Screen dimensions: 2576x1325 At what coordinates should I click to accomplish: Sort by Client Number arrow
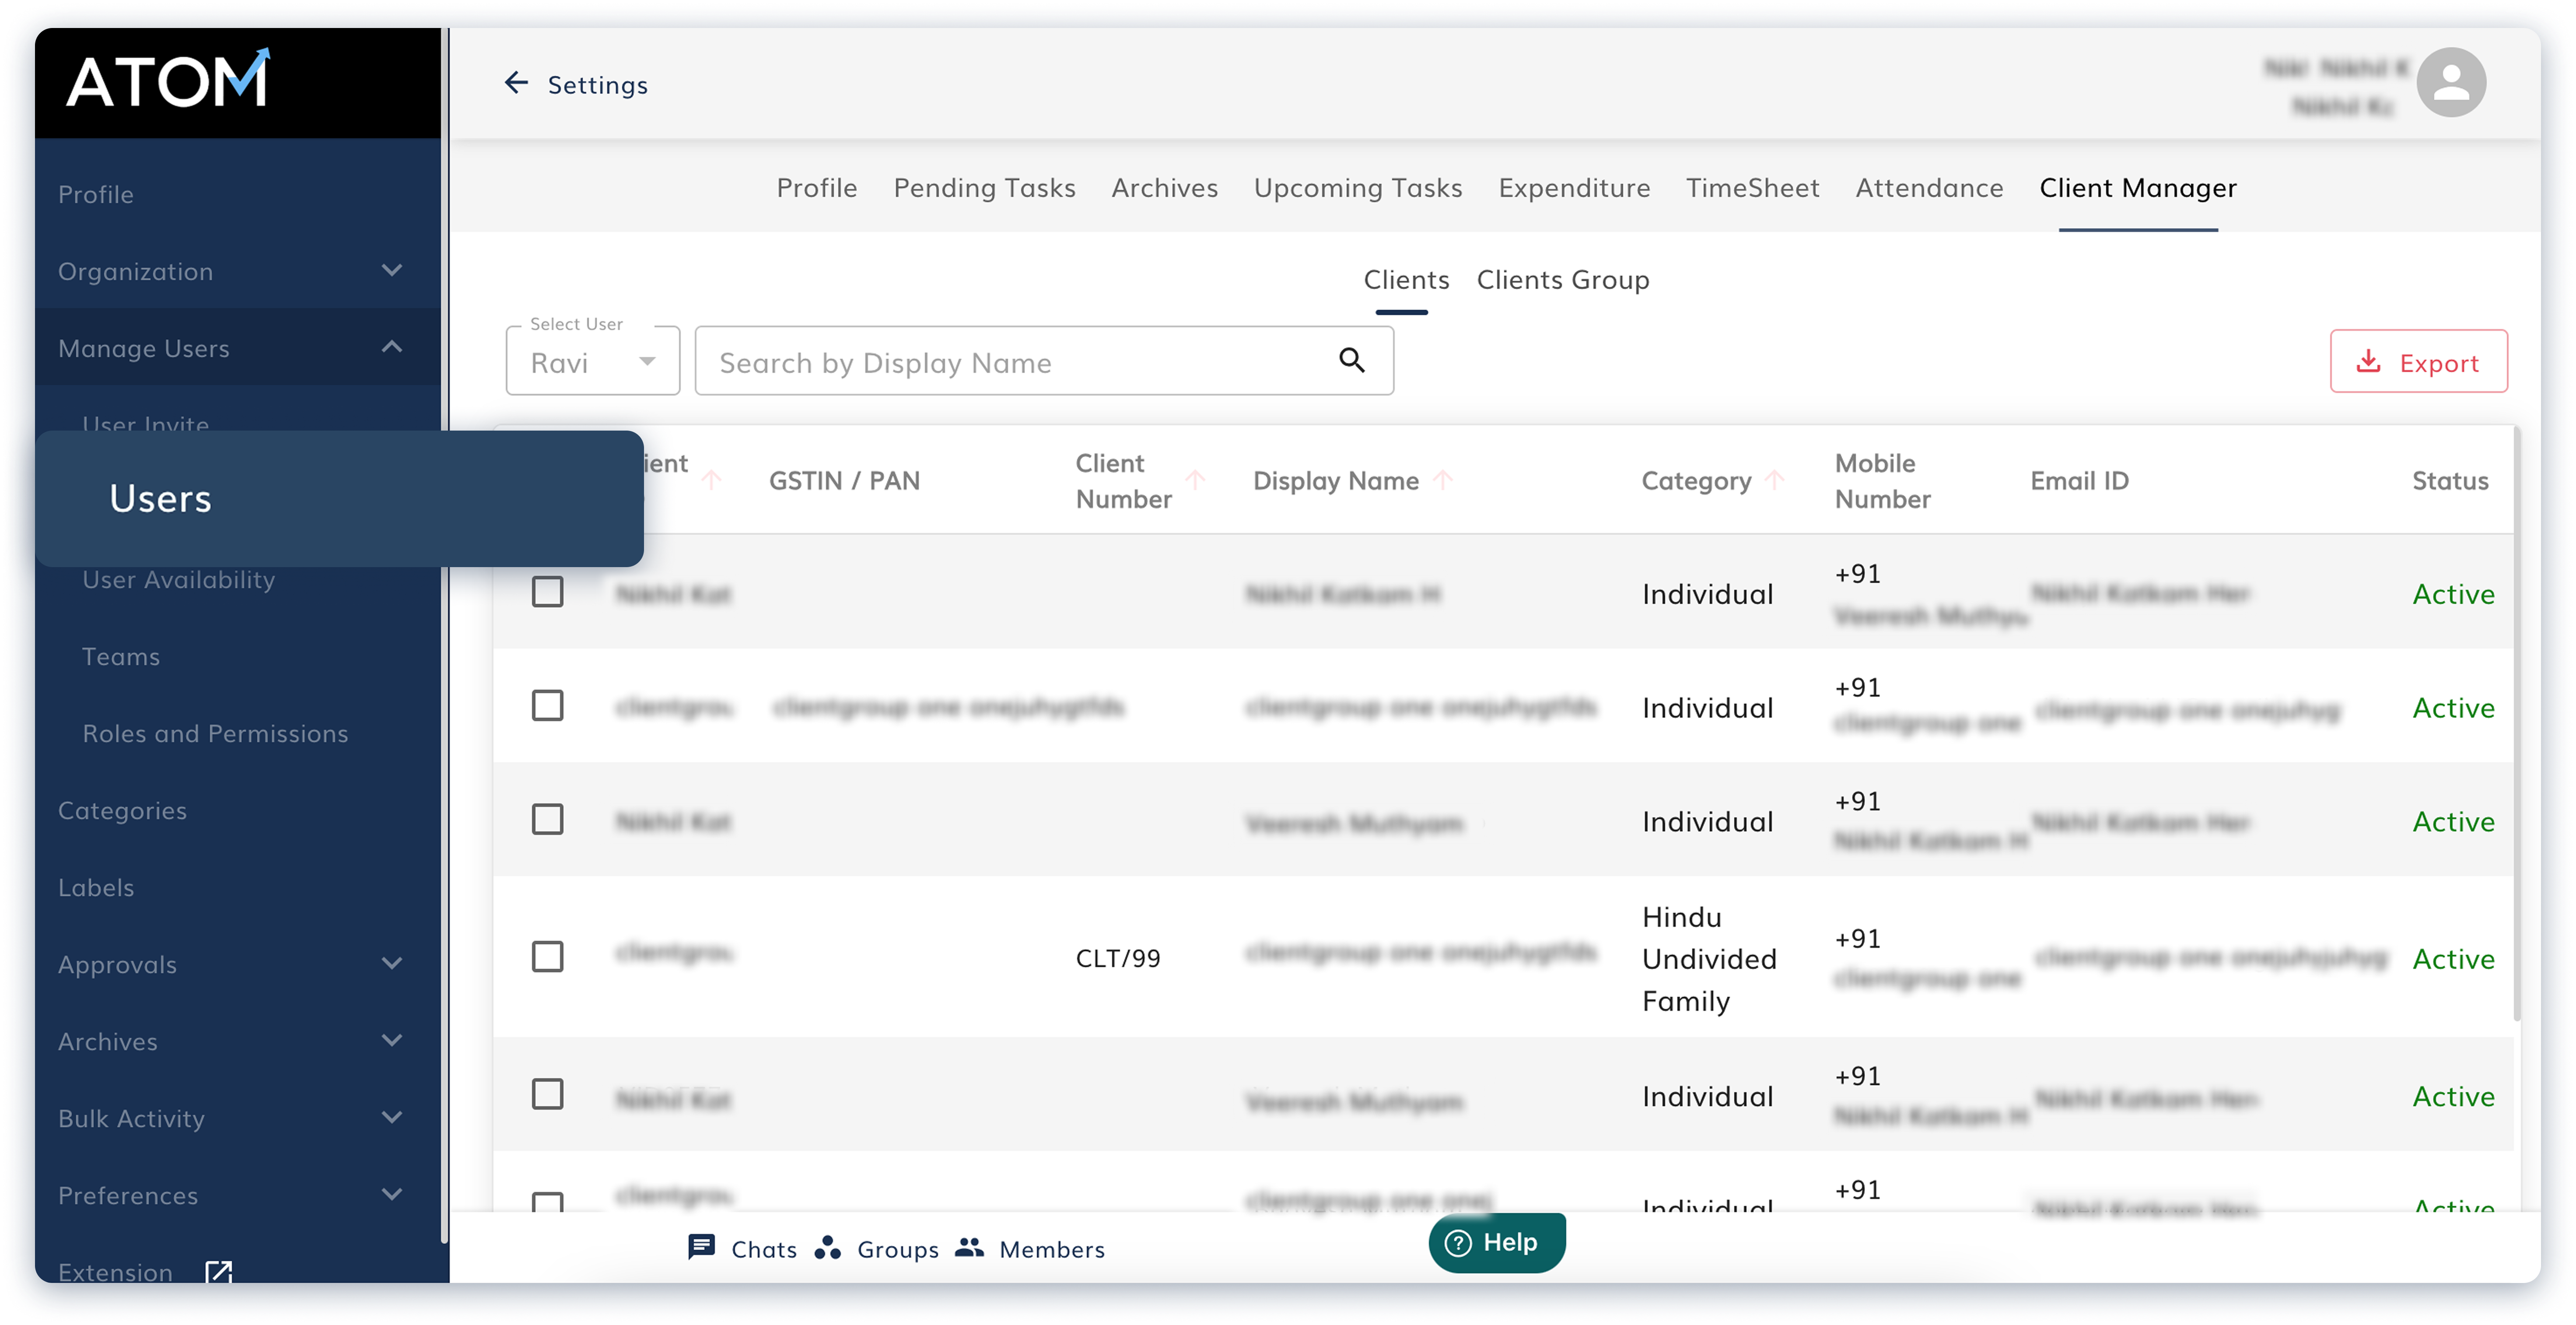click(x=1195, y=479)
